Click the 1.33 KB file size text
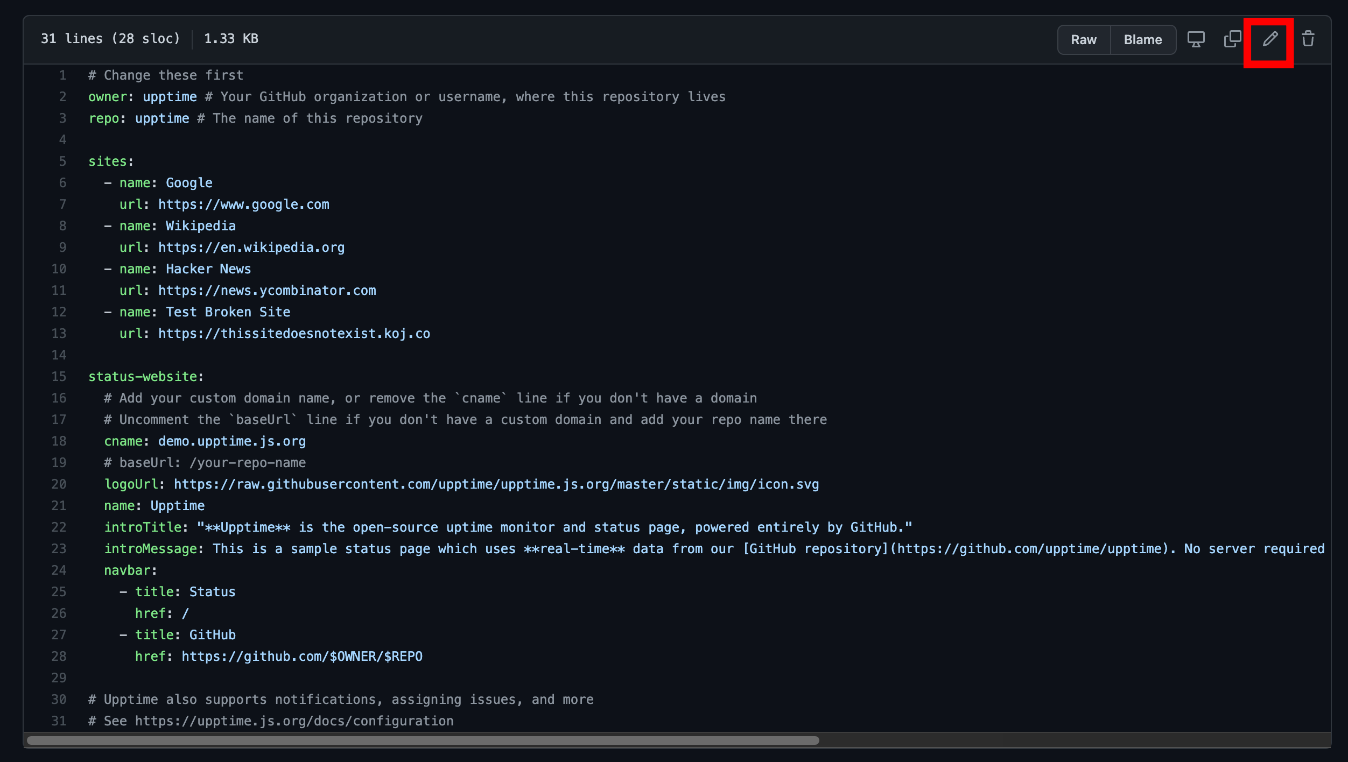 tap(231, 39)
